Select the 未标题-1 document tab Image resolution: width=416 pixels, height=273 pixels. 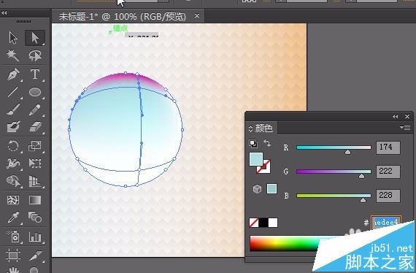click(123, 17)
